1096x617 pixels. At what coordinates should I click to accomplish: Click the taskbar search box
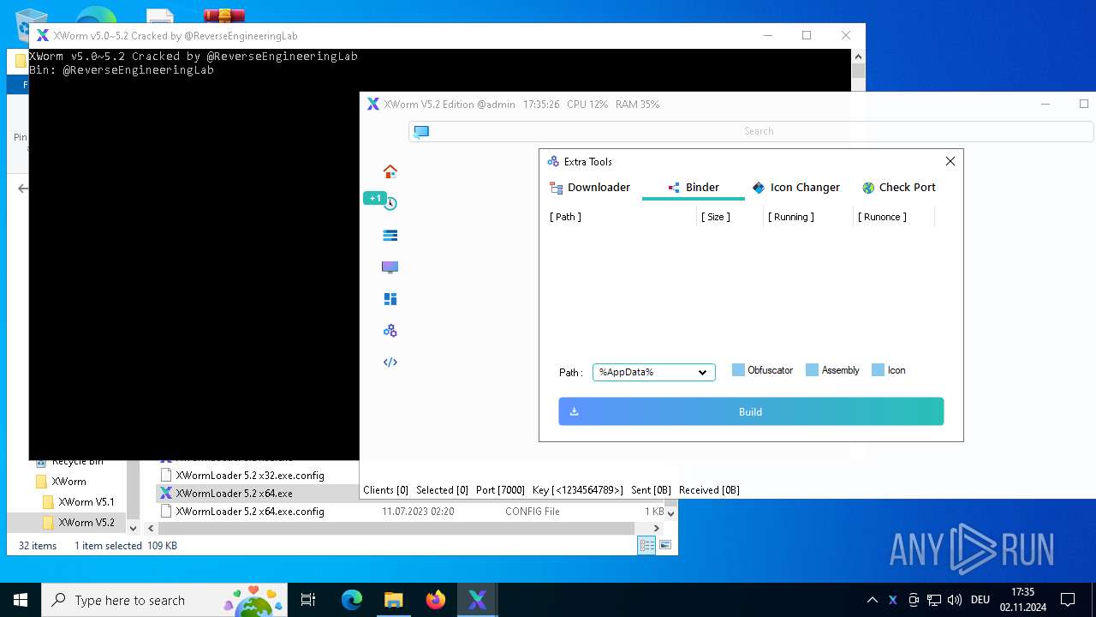(164, 600)
